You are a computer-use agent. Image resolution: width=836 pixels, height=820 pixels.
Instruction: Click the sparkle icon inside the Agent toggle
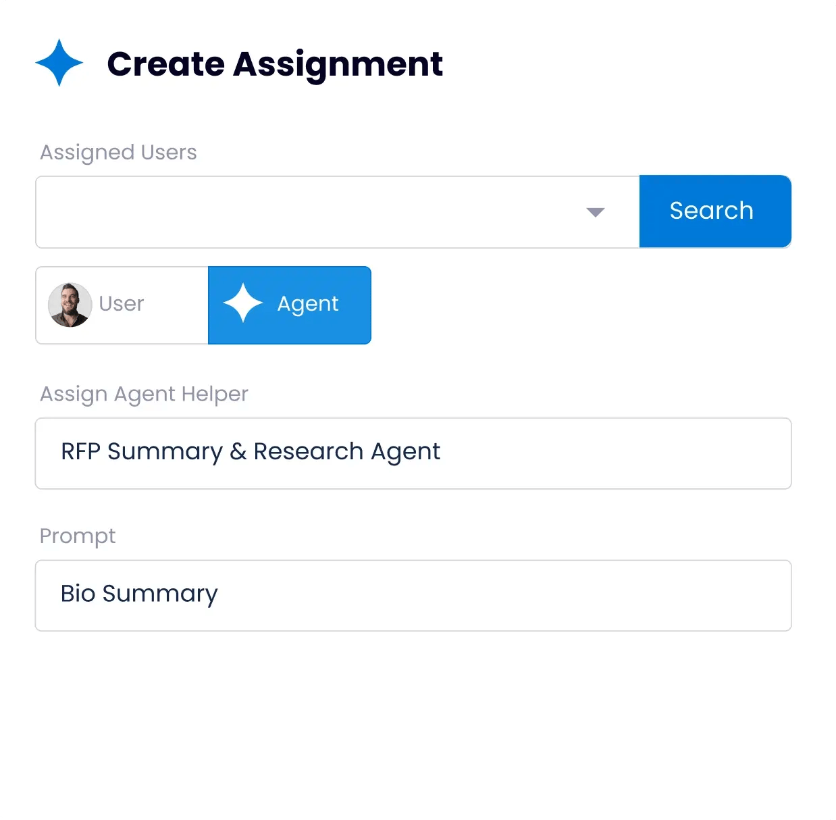click(244, 304)
